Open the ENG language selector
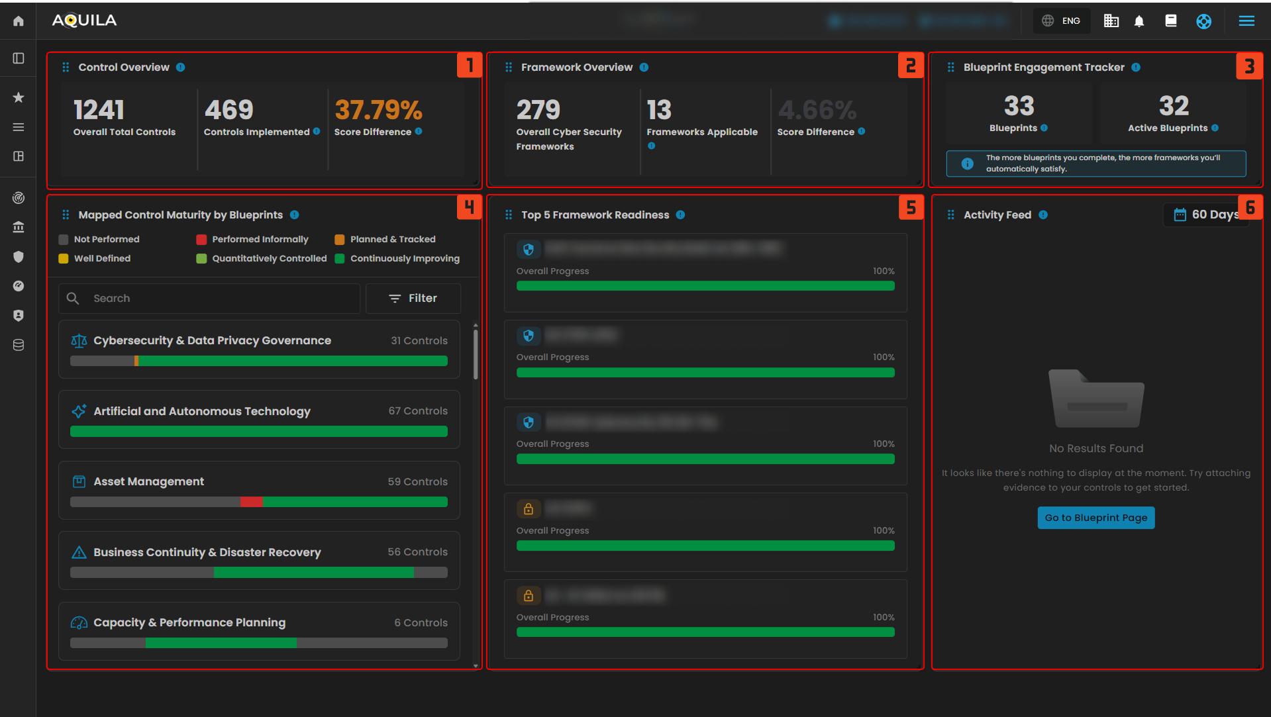The image size is (1271, 717). click(x=1061, y=21)
